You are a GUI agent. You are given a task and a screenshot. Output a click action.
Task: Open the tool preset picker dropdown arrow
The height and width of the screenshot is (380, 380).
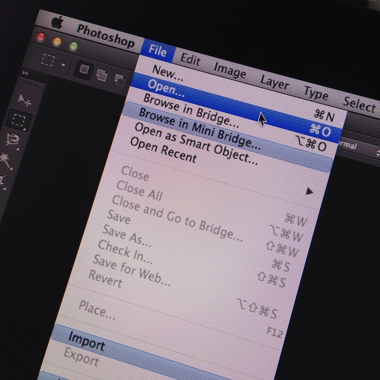tap(64, 65)
